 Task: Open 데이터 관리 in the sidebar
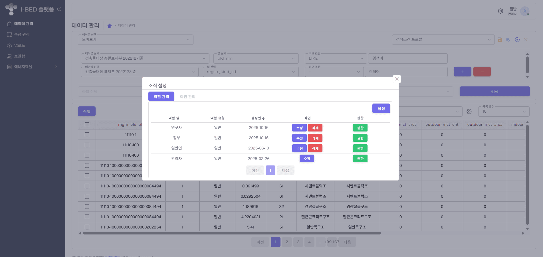(x=24, y=24)
